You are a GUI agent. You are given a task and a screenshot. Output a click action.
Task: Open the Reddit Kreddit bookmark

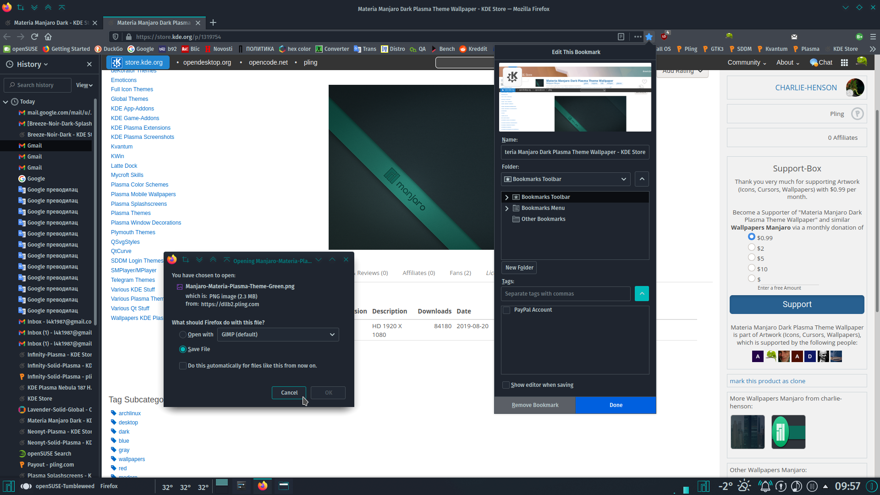pyautogui.click(x=473, y=49)
